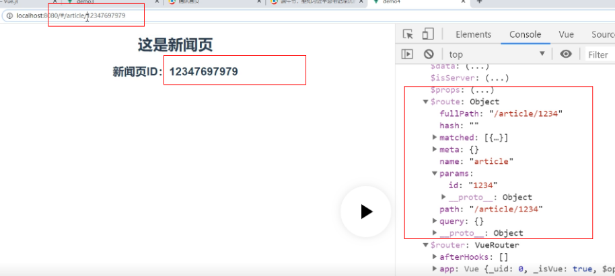Open the Sources tab in DevTools
615x276 pixels.
[603, 34]
